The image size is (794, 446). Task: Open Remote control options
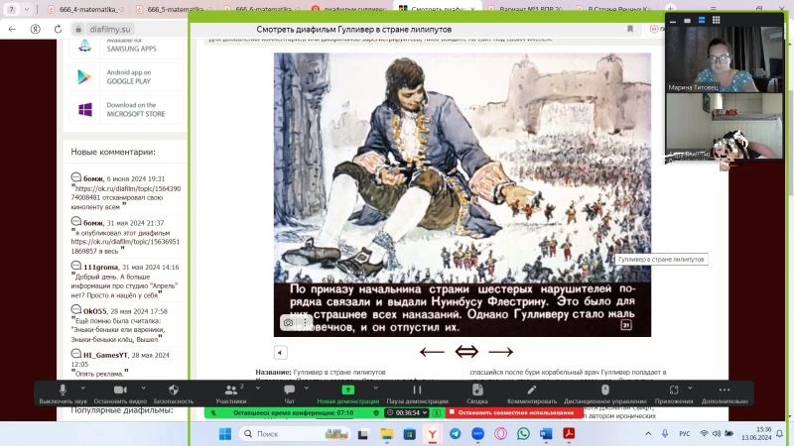pos(604,393)
